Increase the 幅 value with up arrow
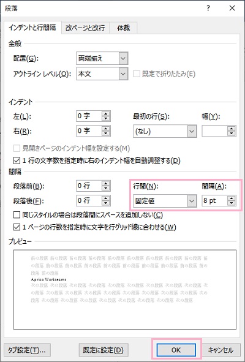The width and height of the screenshot is (245, 362). 232,129
